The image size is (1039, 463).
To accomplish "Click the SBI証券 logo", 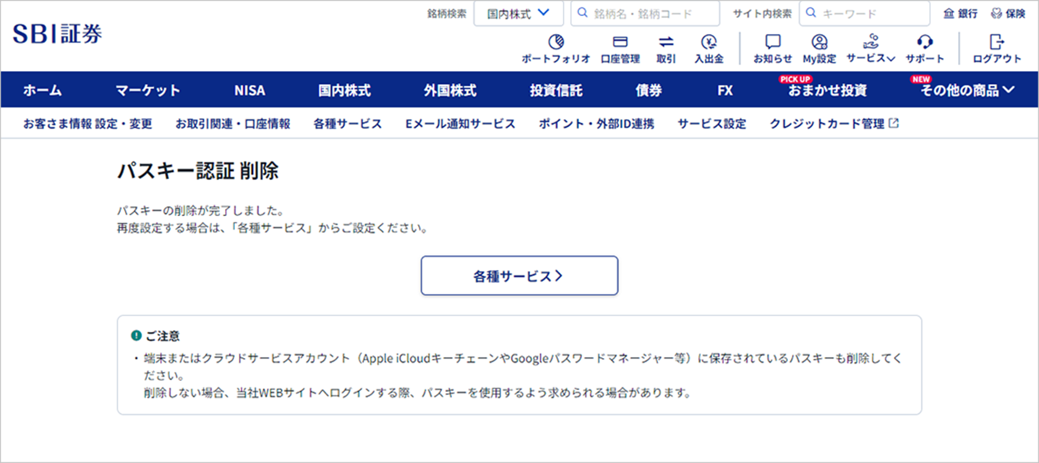I will [58, 35].
